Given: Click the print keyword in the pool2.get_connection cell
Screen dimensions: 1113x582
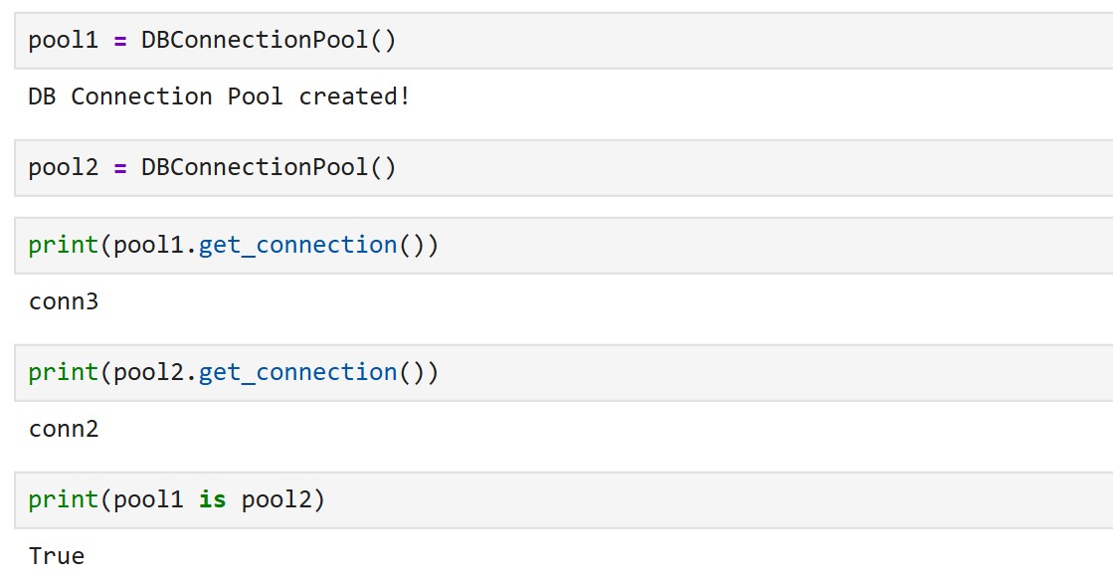Looking at the screenshot, I should pos(64,373).
